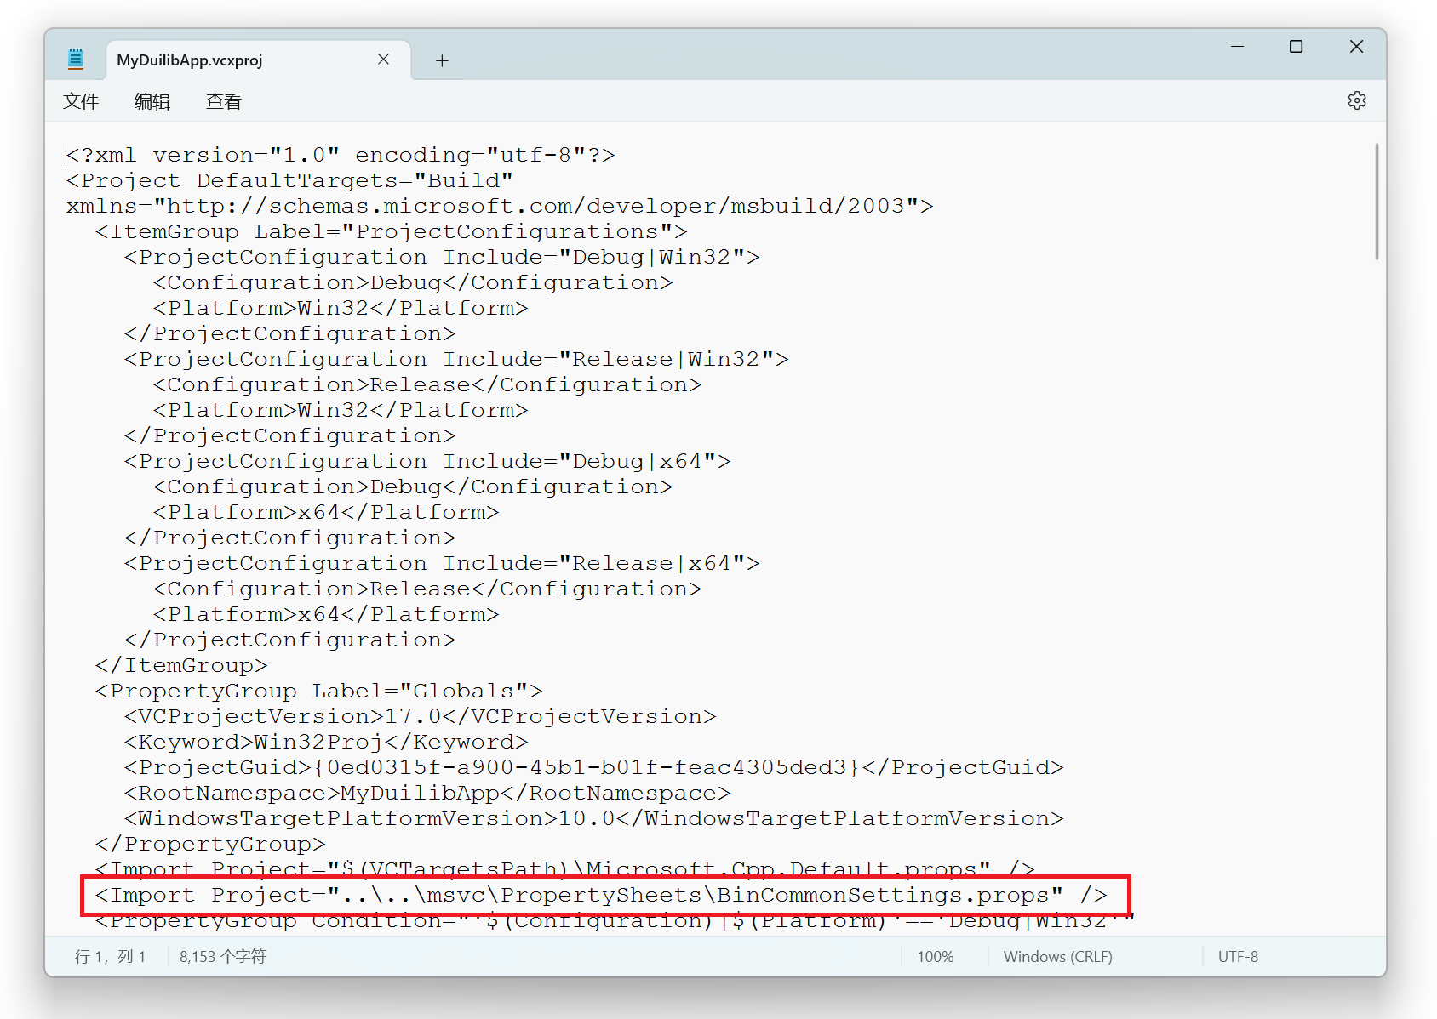Click the Include="Release|Win32" line
This screenshot has width=1437, height=1019.
456,359
